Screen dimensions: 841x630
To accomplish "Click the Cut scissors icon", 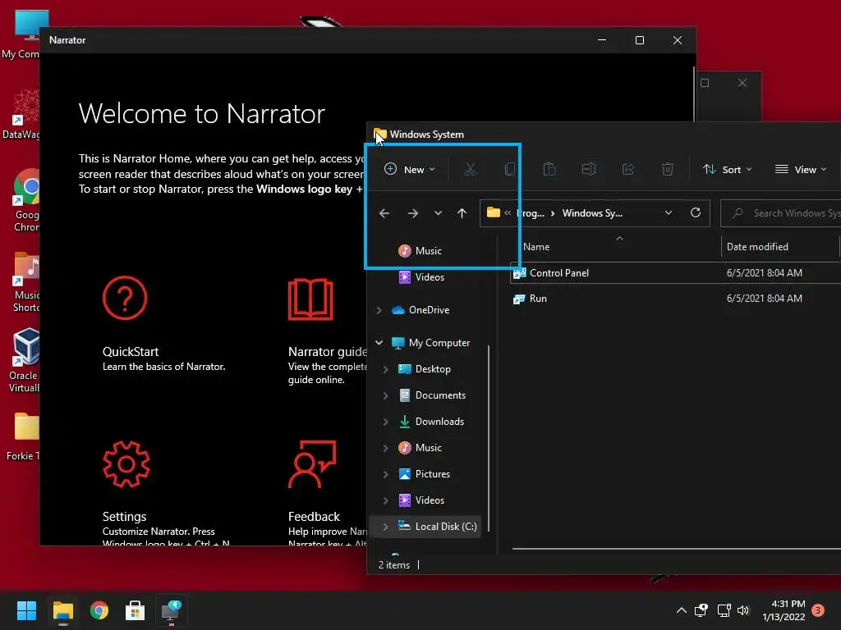I will (x=471, y=169).
